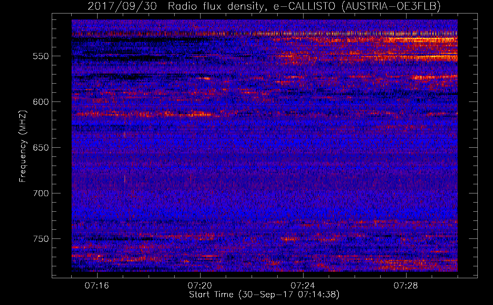The image size is (493, 305).
Task: Select the '550' frequency axis label
Action: [x=41, y=56]
